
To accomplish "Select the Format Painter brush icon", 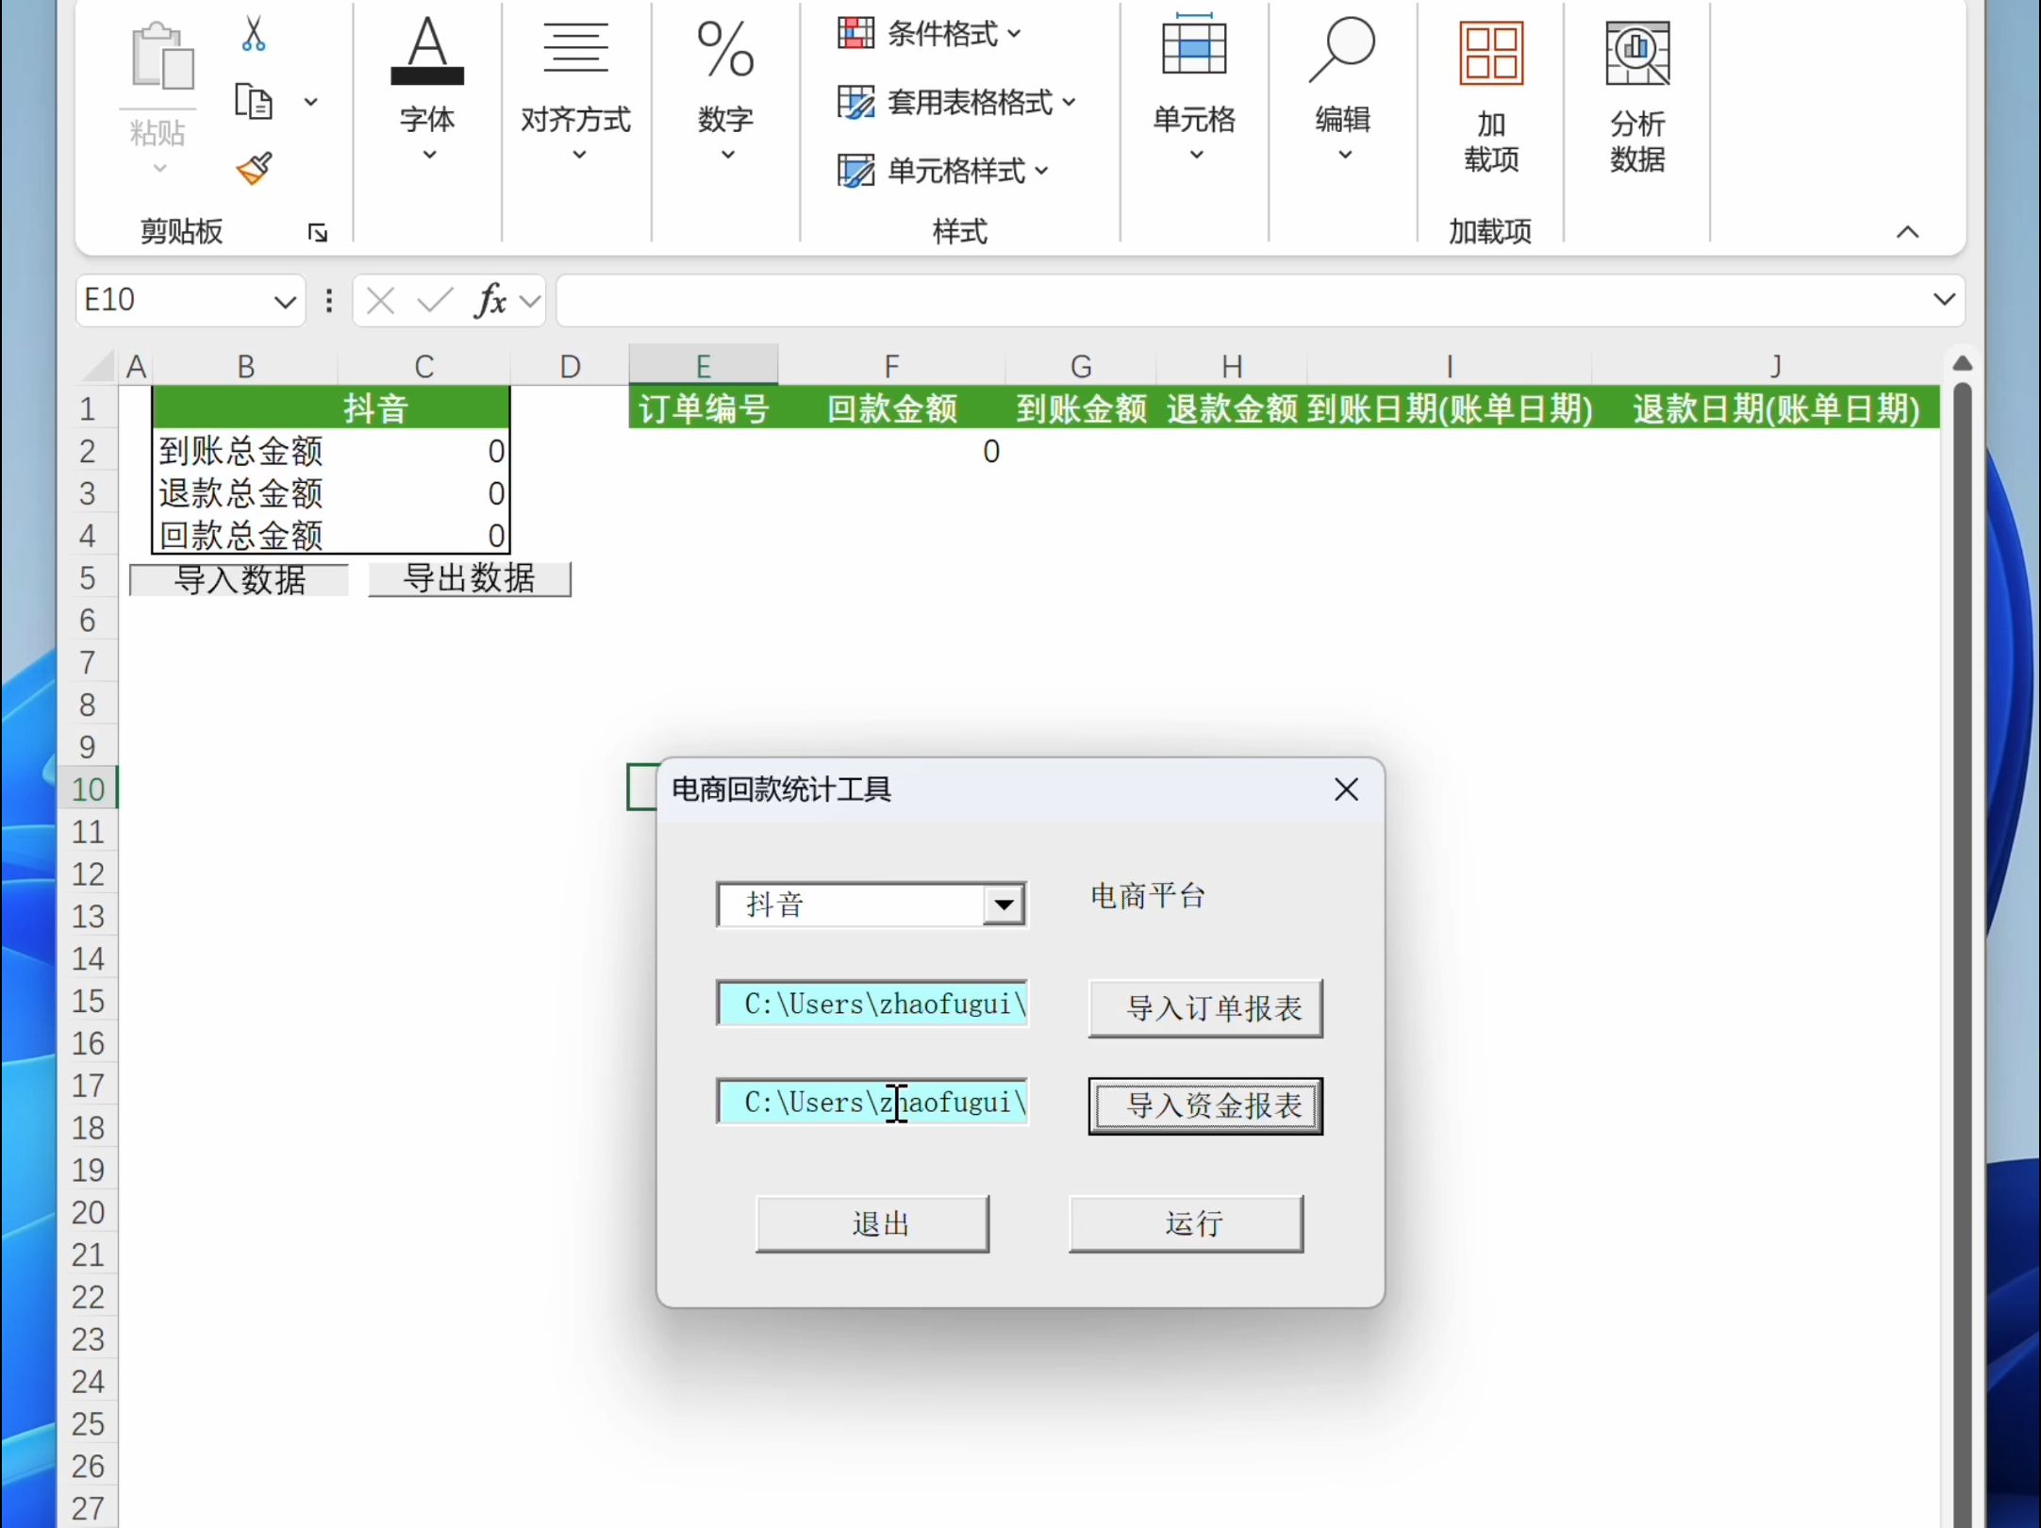I will pyautogui.click(x=254, y=169).
